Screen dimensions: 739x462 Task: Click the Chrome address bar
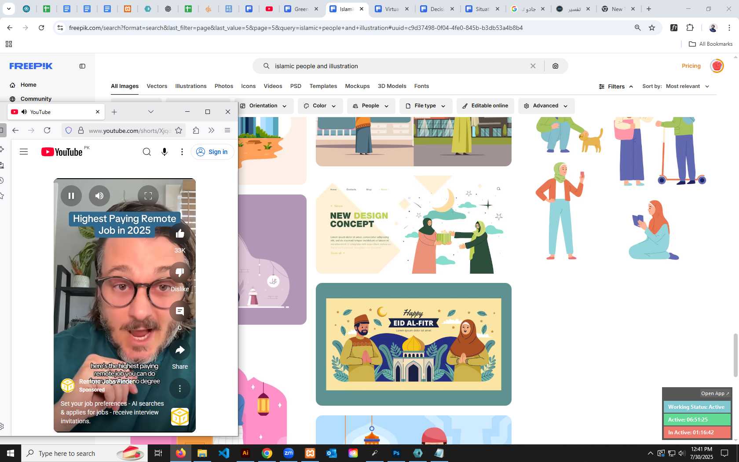(x=343, y=28)
